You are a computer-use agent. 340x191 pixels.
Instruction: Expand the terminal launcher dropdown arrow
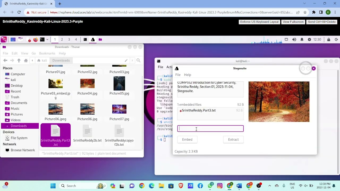point(47,40)
